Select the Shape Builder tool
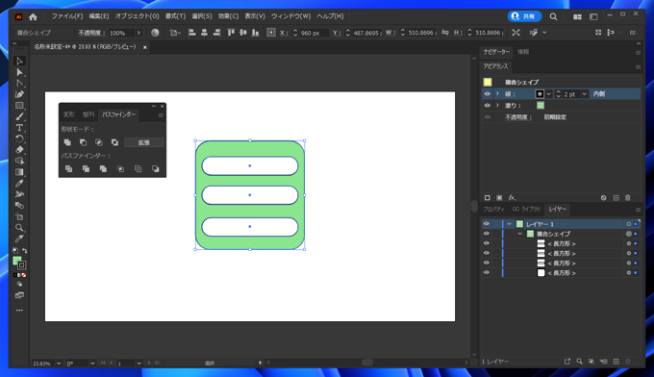Viewport: 654px width, 377px height. tap(19, 161)
